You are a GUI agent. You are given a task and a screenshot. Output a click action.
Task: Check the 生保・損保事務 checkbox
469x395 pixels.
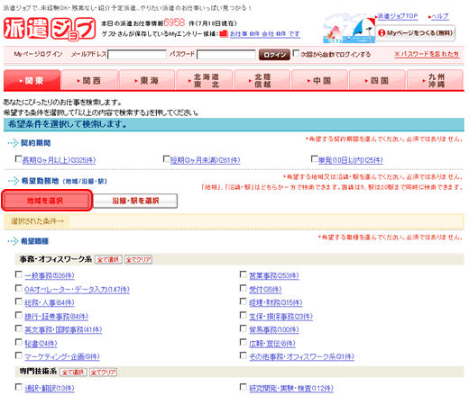click(x=244, y=315)
